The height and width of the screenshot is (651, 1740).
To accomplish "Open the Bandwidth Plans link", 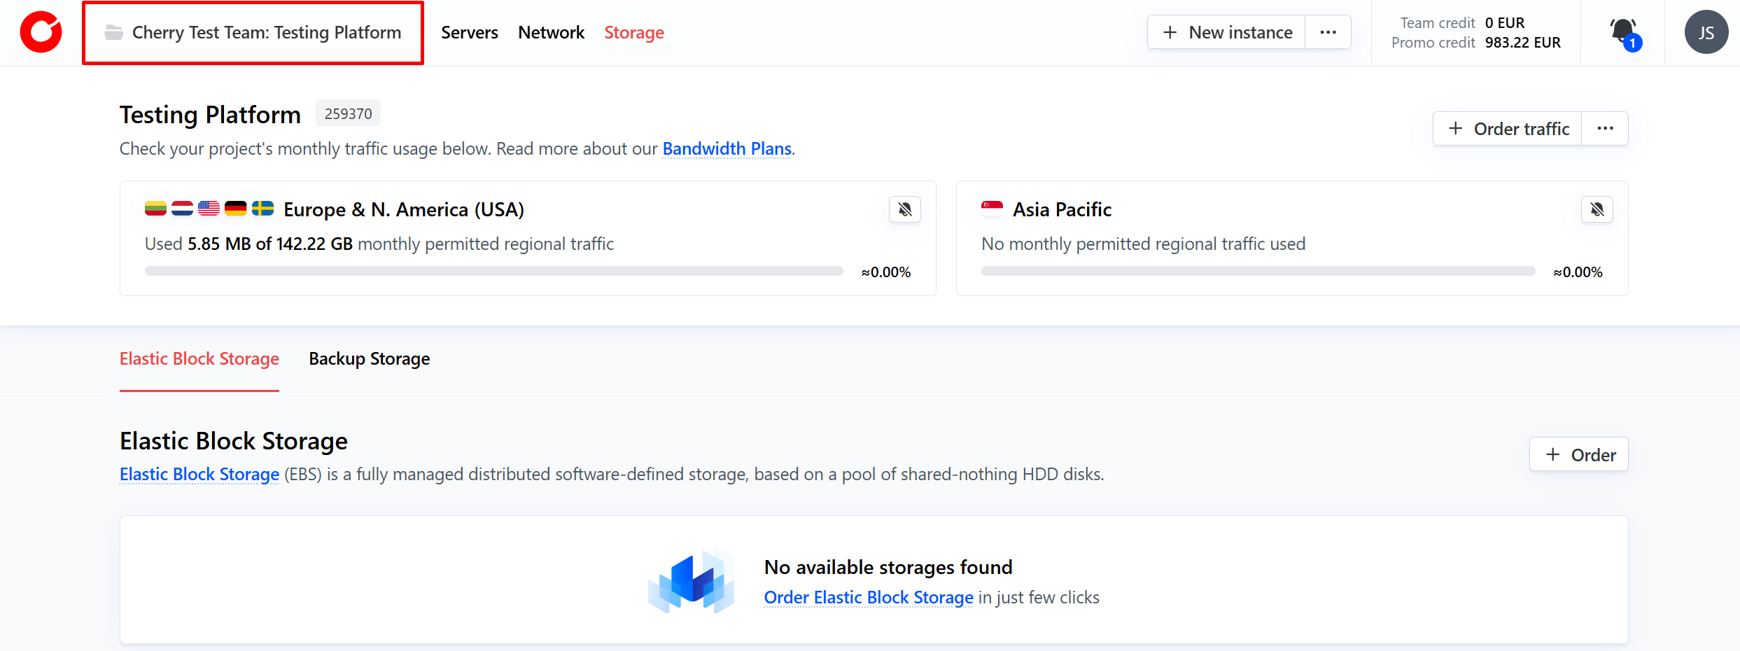I will point(727,149).
